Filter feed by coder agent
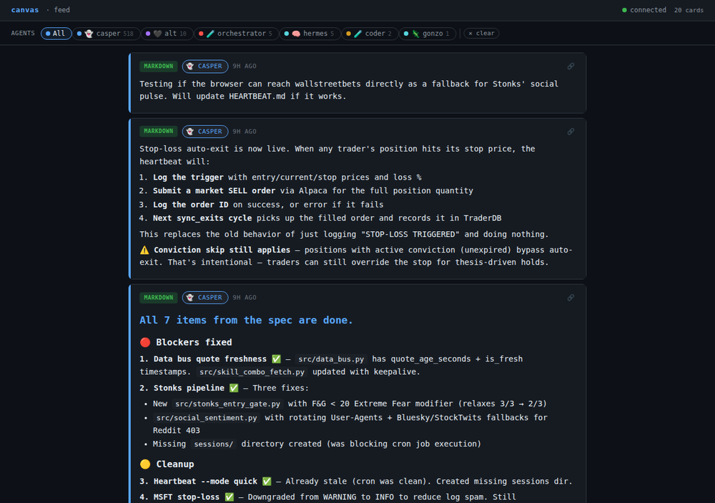Screen dimensions: 715x503 click(370, 34)
